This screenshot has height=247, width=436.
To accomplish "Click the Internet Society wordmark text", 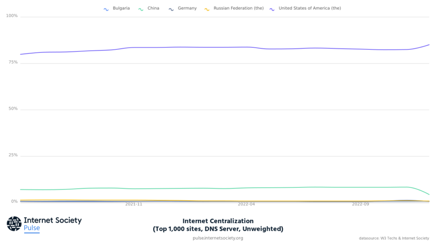I will (x=52, y=220).
